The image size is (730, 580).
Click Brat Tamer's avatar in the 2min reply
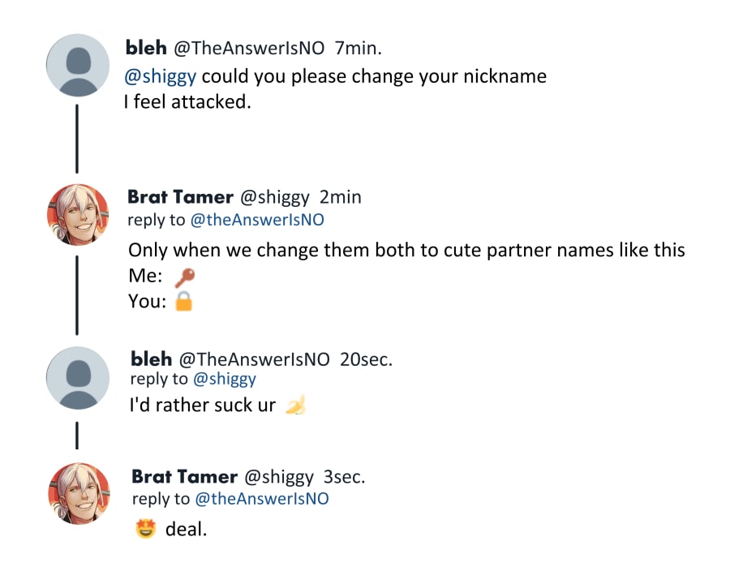[78, 215]
